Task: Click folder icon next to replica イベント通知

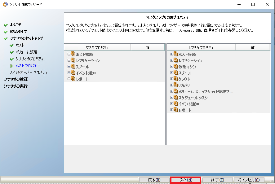Action: 175,103
